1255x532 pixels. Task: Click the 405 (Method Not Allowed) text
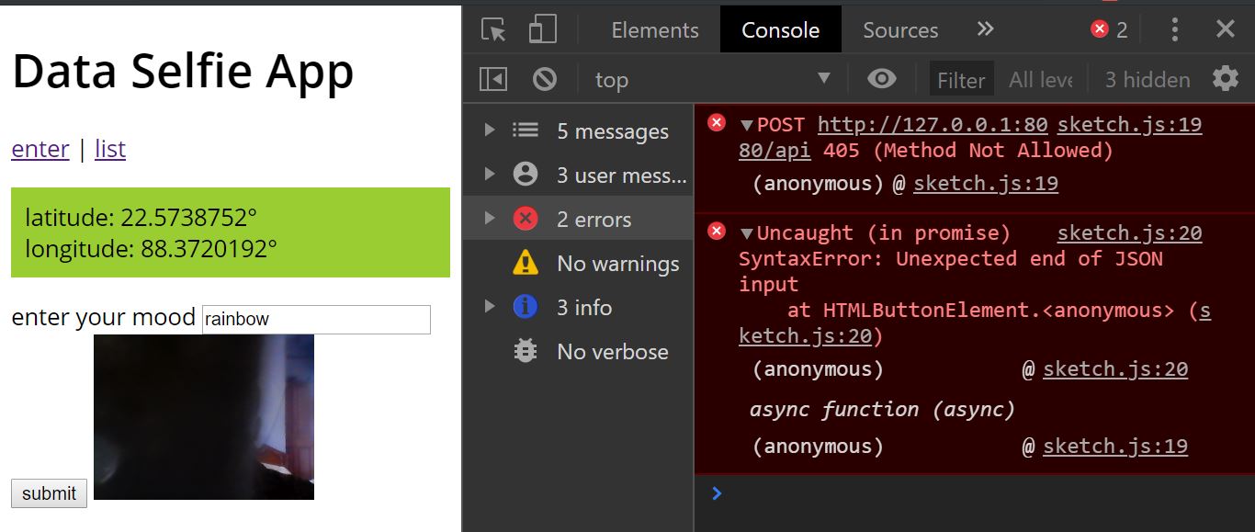(968, 151)
